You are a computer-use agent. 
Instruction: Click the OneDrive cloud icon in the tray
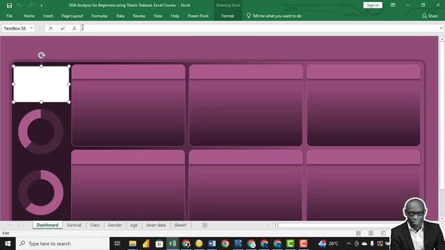[x=364, y=244]
